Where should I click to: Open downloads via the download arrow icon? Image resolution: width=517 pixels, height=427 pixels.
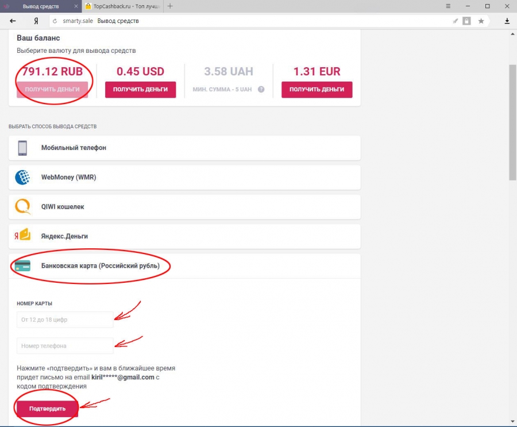pos(507,21)
